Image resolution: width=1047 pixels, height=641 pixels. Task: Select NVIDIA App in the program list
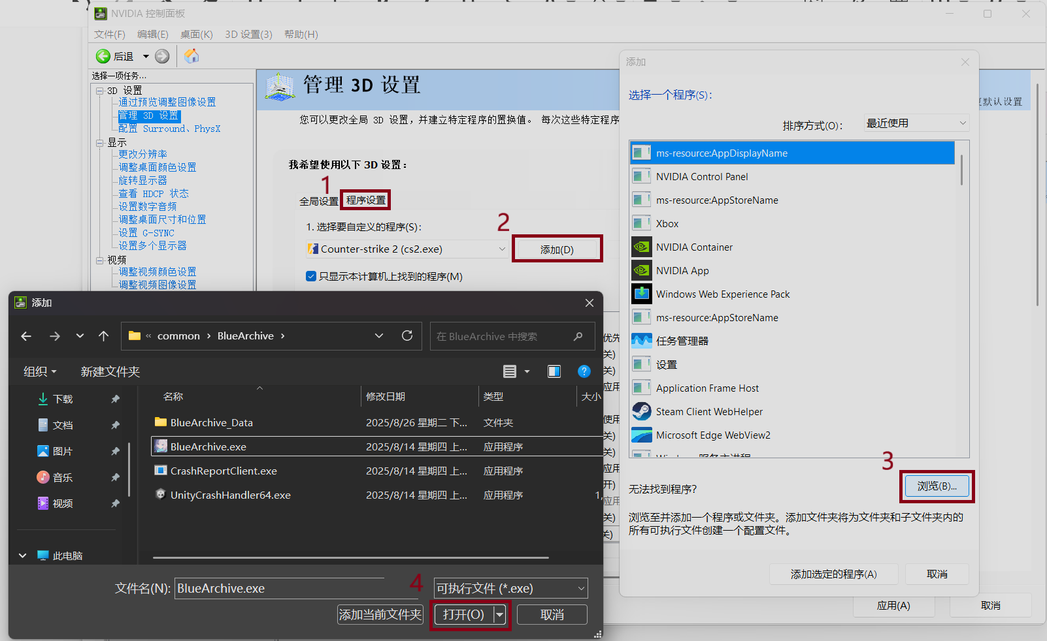point(682,271)
